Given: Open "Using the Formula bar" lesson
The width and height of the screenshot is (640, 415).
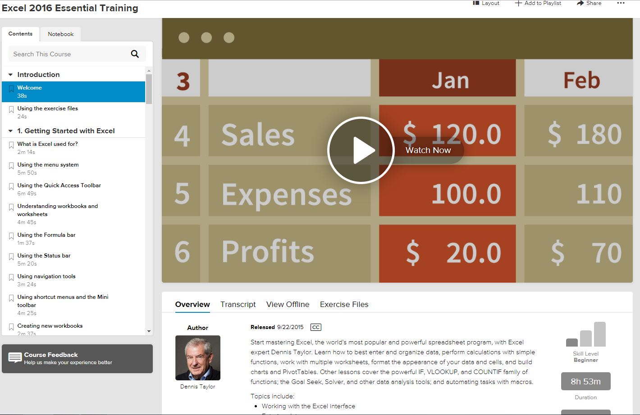Looking at the screenshot, I should coord(46,235).
